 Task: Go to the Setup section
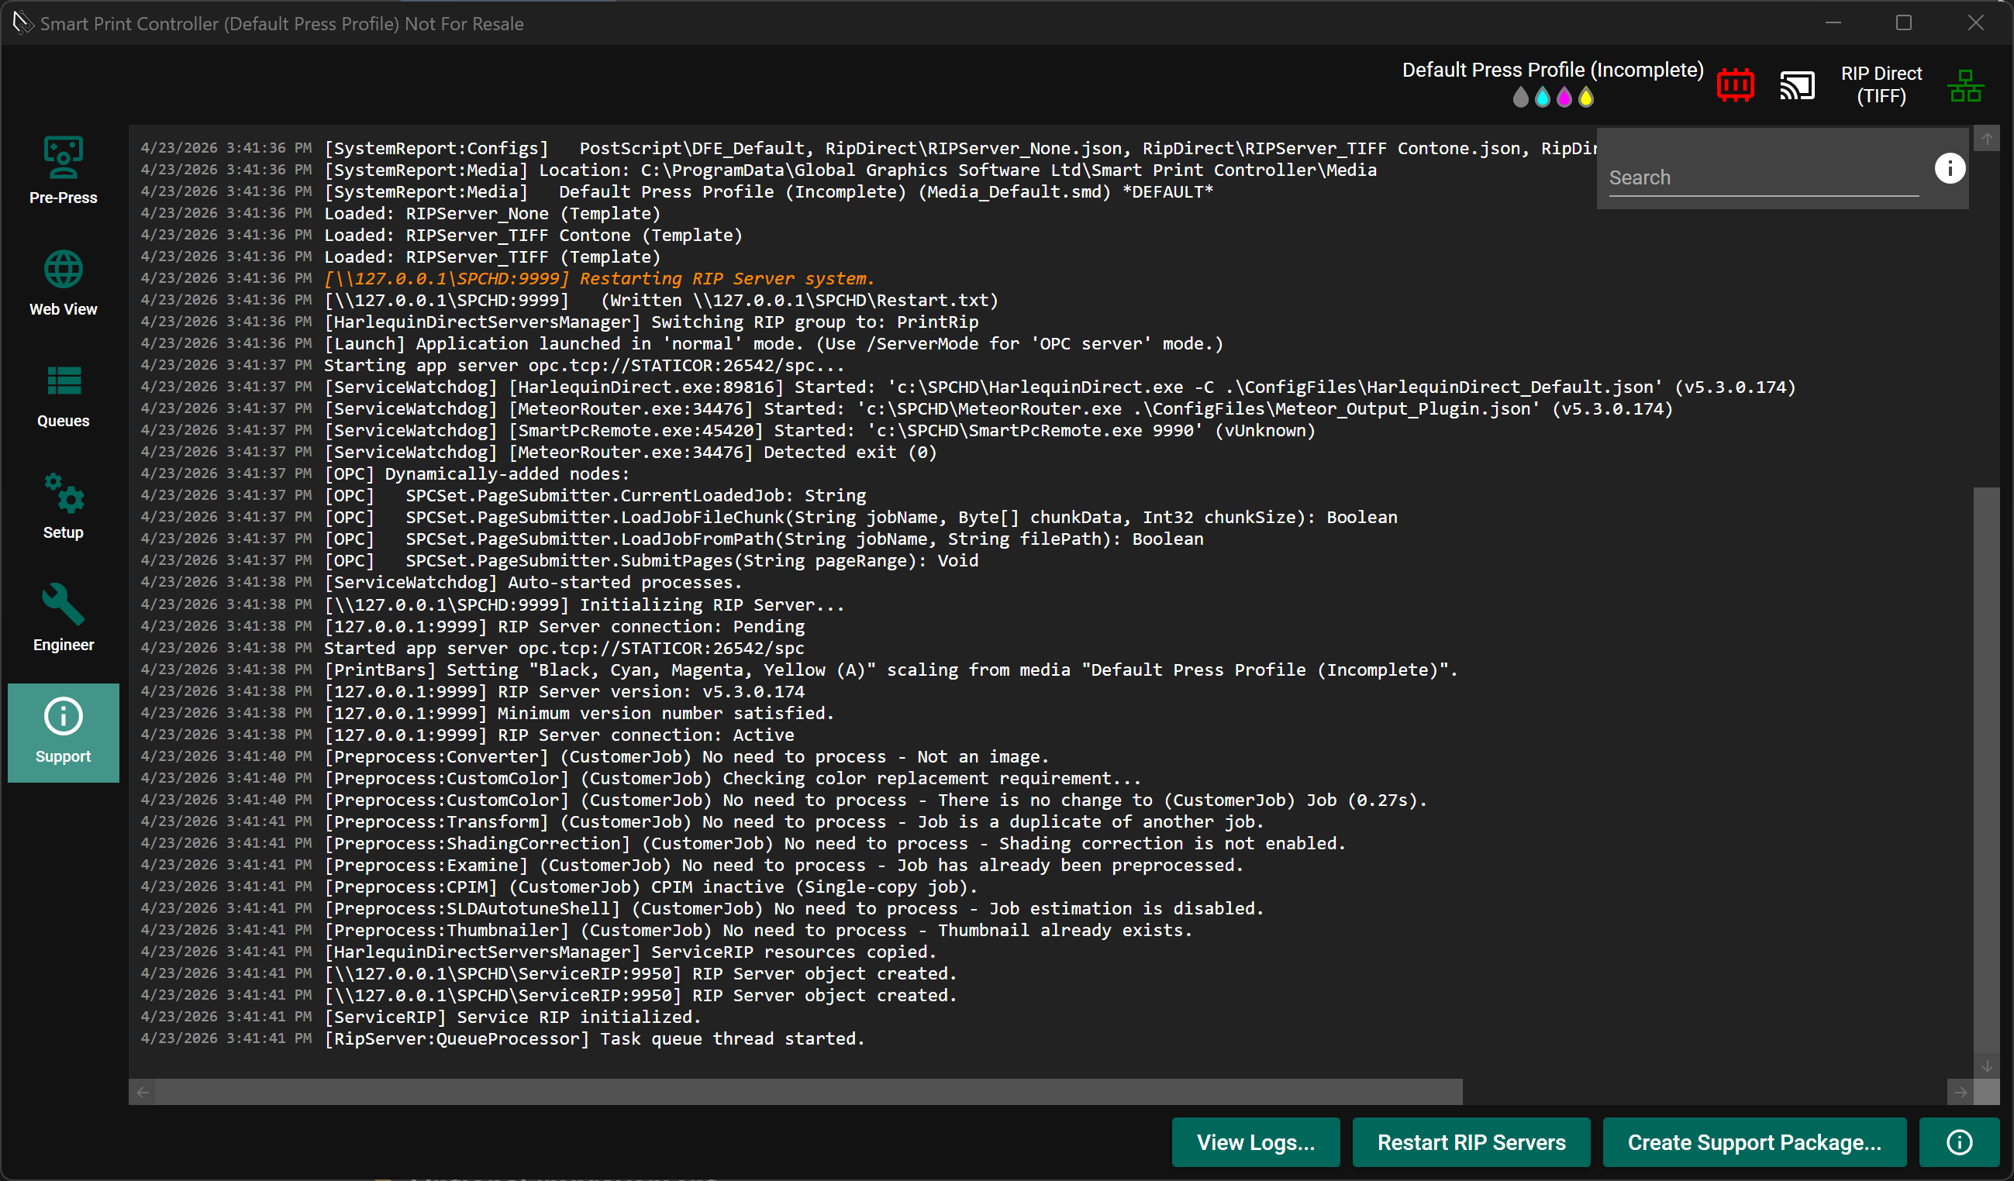pos(63,507)
